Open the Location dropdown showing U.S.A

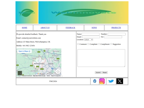point(89,40)
